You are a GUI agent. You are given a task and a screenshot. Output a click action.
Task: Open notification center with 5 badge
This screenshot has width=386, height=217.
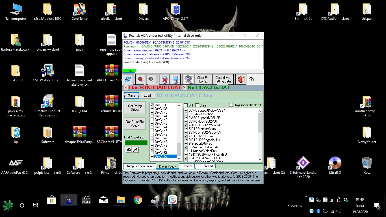tap(377, 206)
